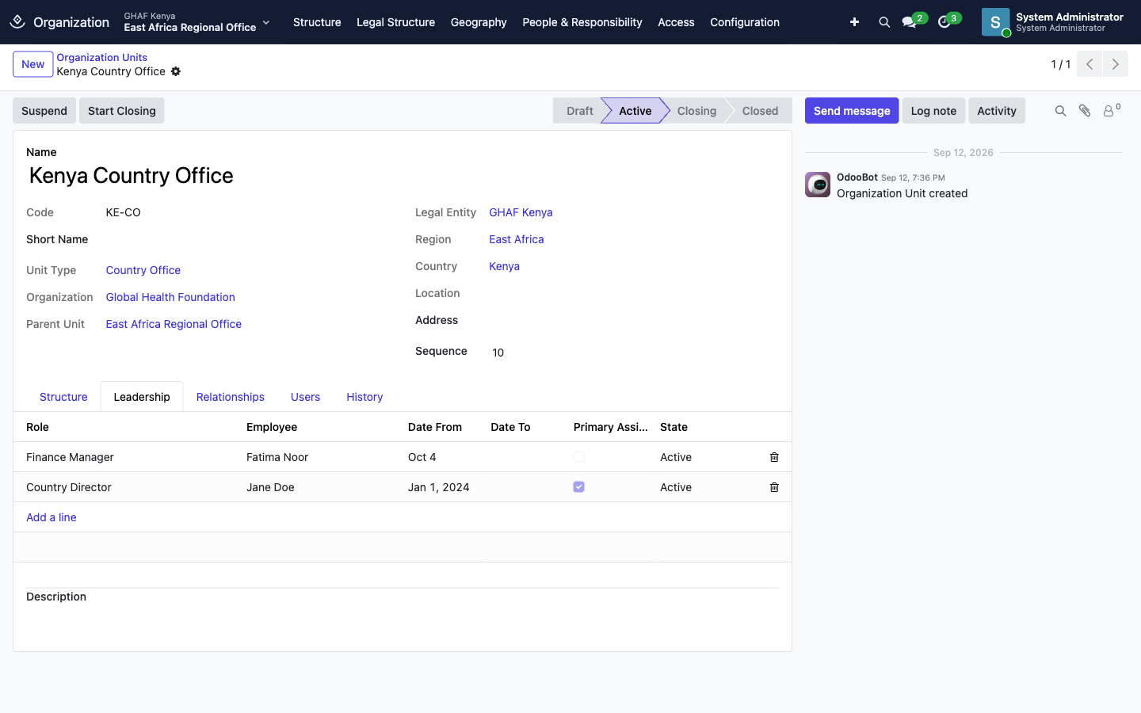Open the Legal Structure menu
This screenshot has height=713, width=1141.
[395, 22]
